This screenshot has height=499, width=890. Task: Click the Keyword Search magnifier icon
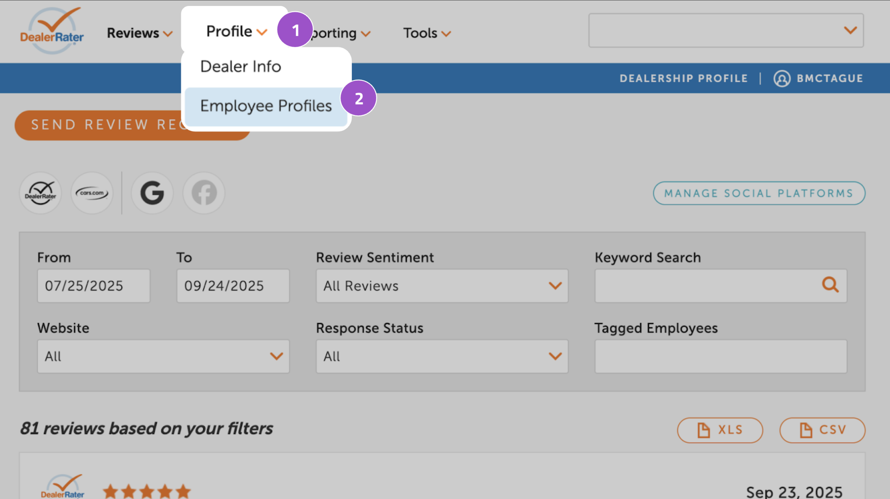(830, 285)
